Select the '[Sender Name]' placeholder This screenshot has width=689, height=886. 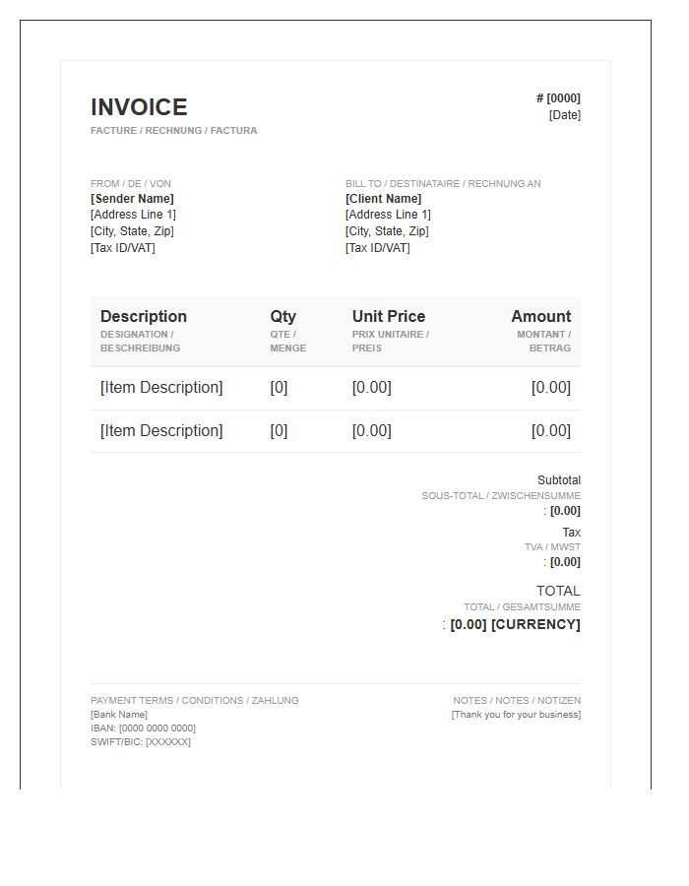(132, 199)
